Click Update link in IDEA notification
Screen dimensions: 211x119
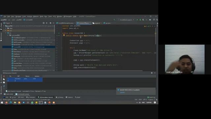[x=122, y=93]
